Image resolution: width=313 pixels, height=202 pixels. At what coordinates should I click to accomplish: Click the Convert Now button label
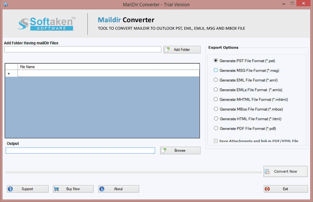click(x=285, y=171)
